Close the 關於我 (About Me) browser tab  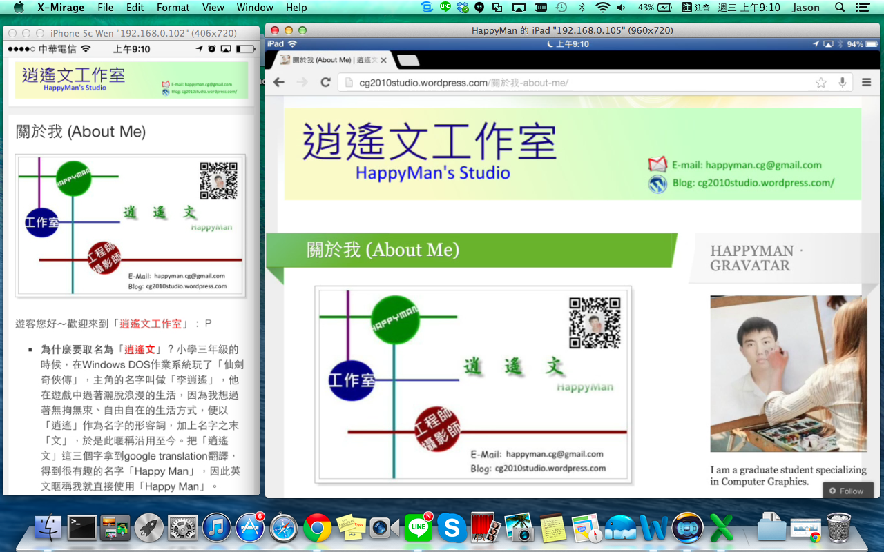click(384, 61)
